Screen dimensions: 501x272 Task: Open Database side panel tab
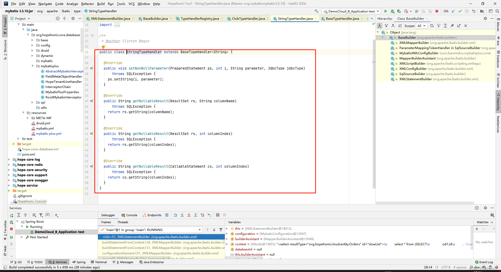[498, 59]
